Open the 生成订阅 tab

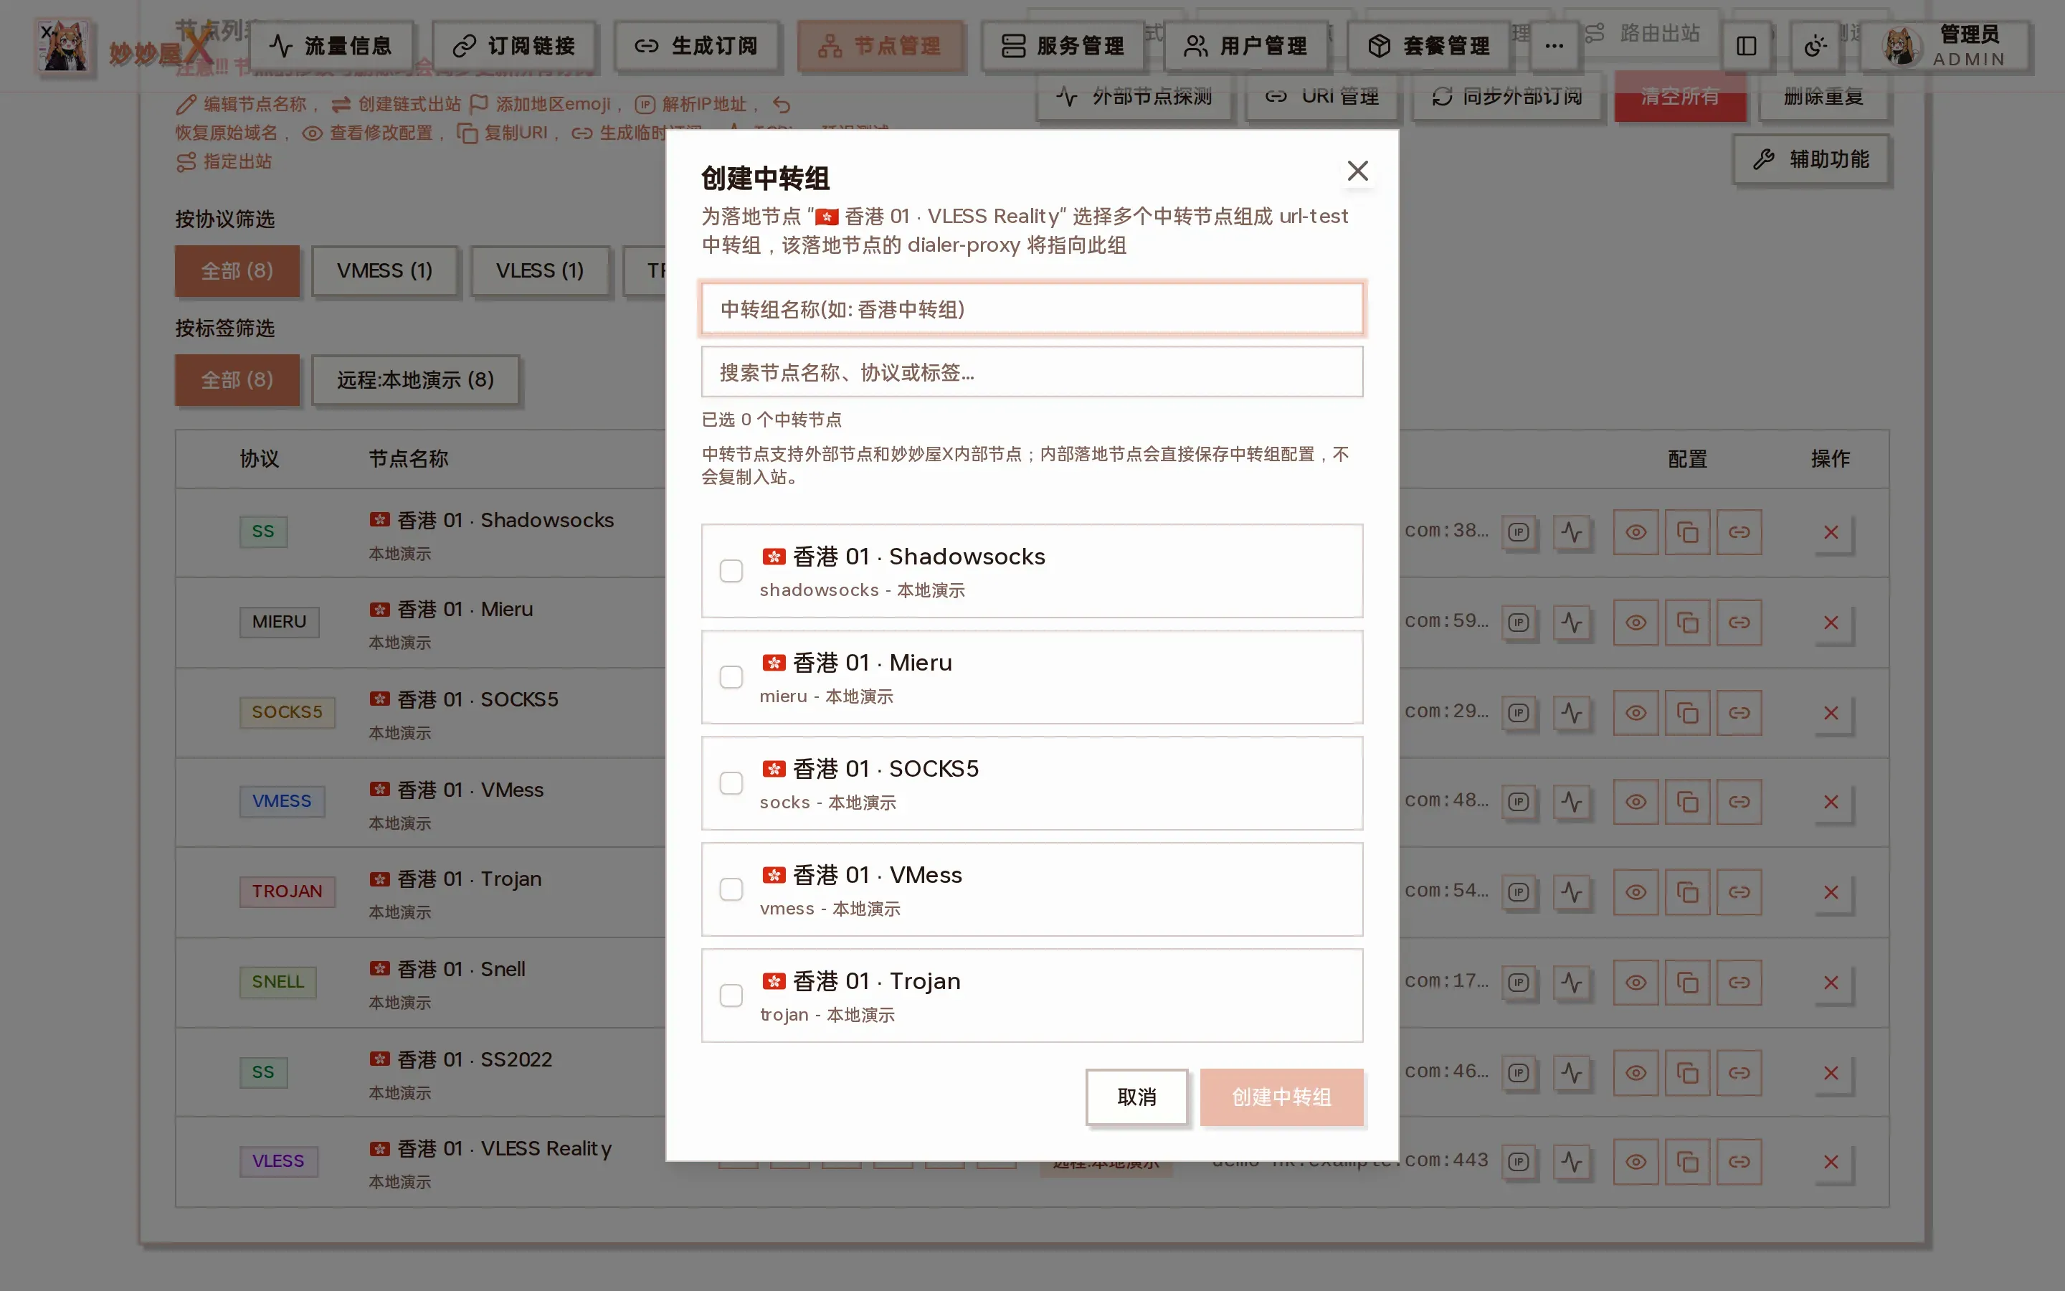696,45
